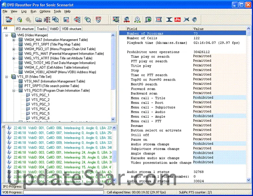Click the Menu call - Title row

183,98
